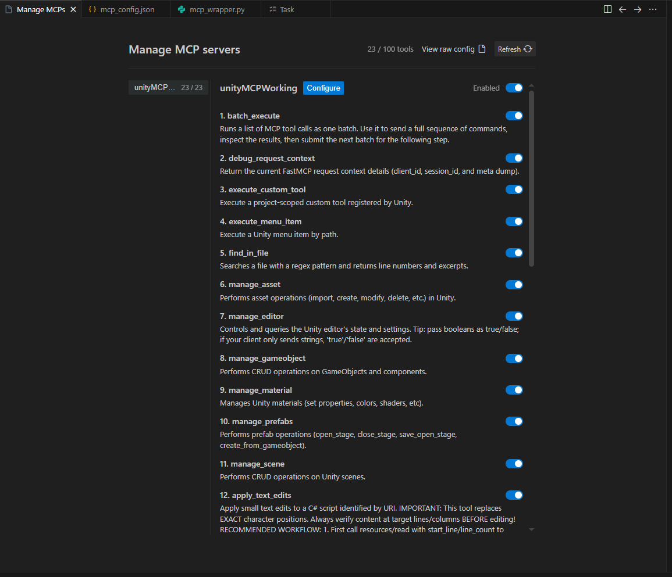Click the Enabled label beside the server switch
This screenshot has height=577, width=672.
point(486,88)
